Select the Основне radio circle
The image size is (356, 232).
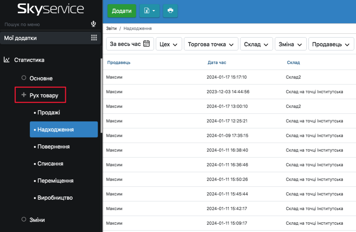(x=24, y=78)
